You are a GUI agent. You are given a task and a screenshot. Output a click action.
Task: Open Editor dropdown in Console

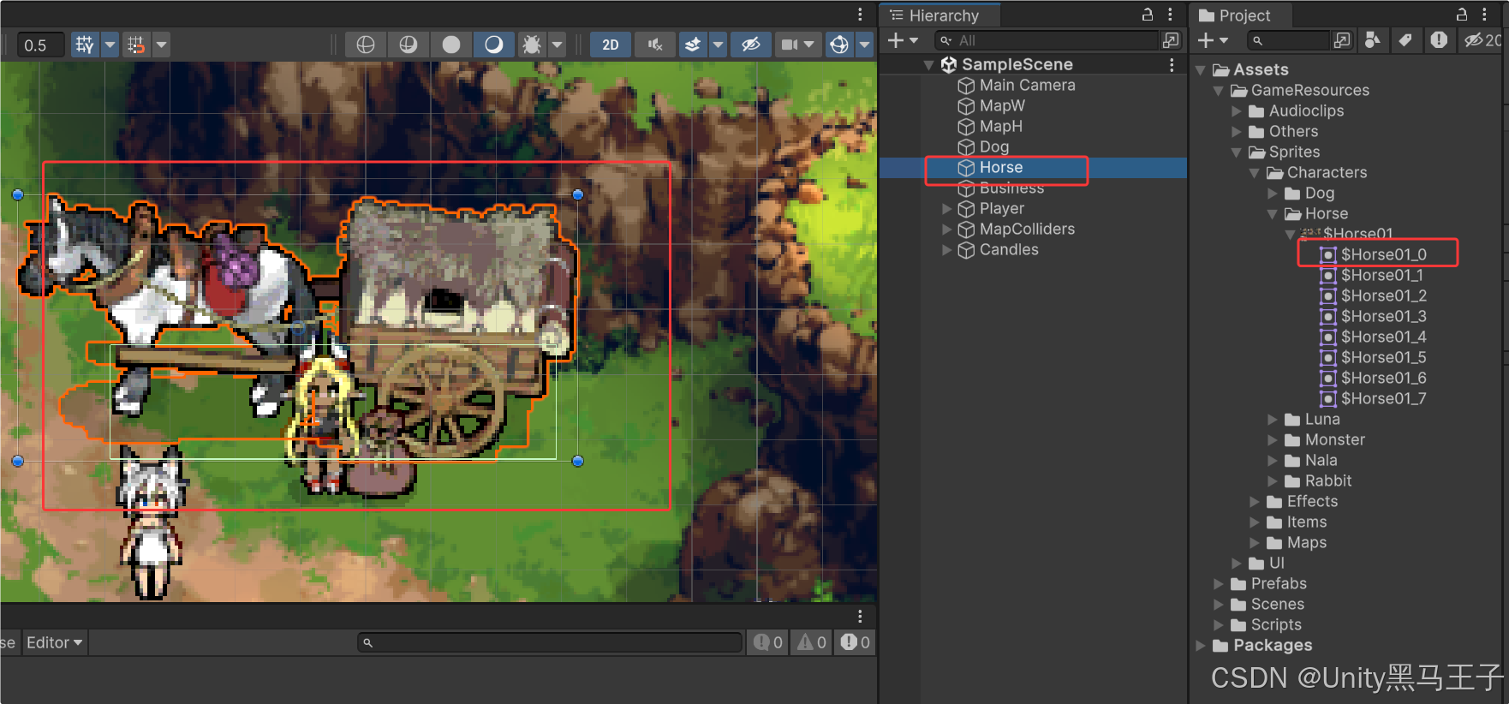(x=55, y=642)
